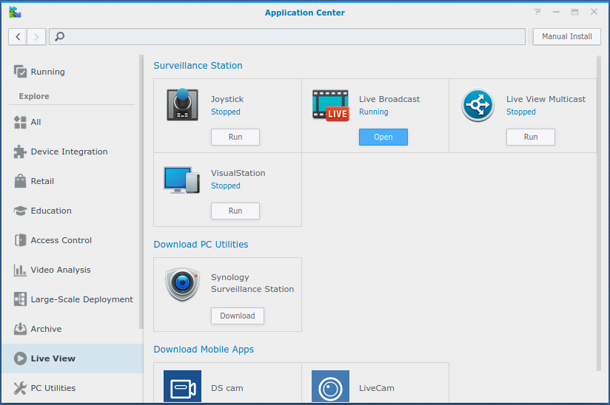Viewport: 610px width, 405px height.
Task: Click the Retail shopping bag icon
Action: tap(20, 181)
